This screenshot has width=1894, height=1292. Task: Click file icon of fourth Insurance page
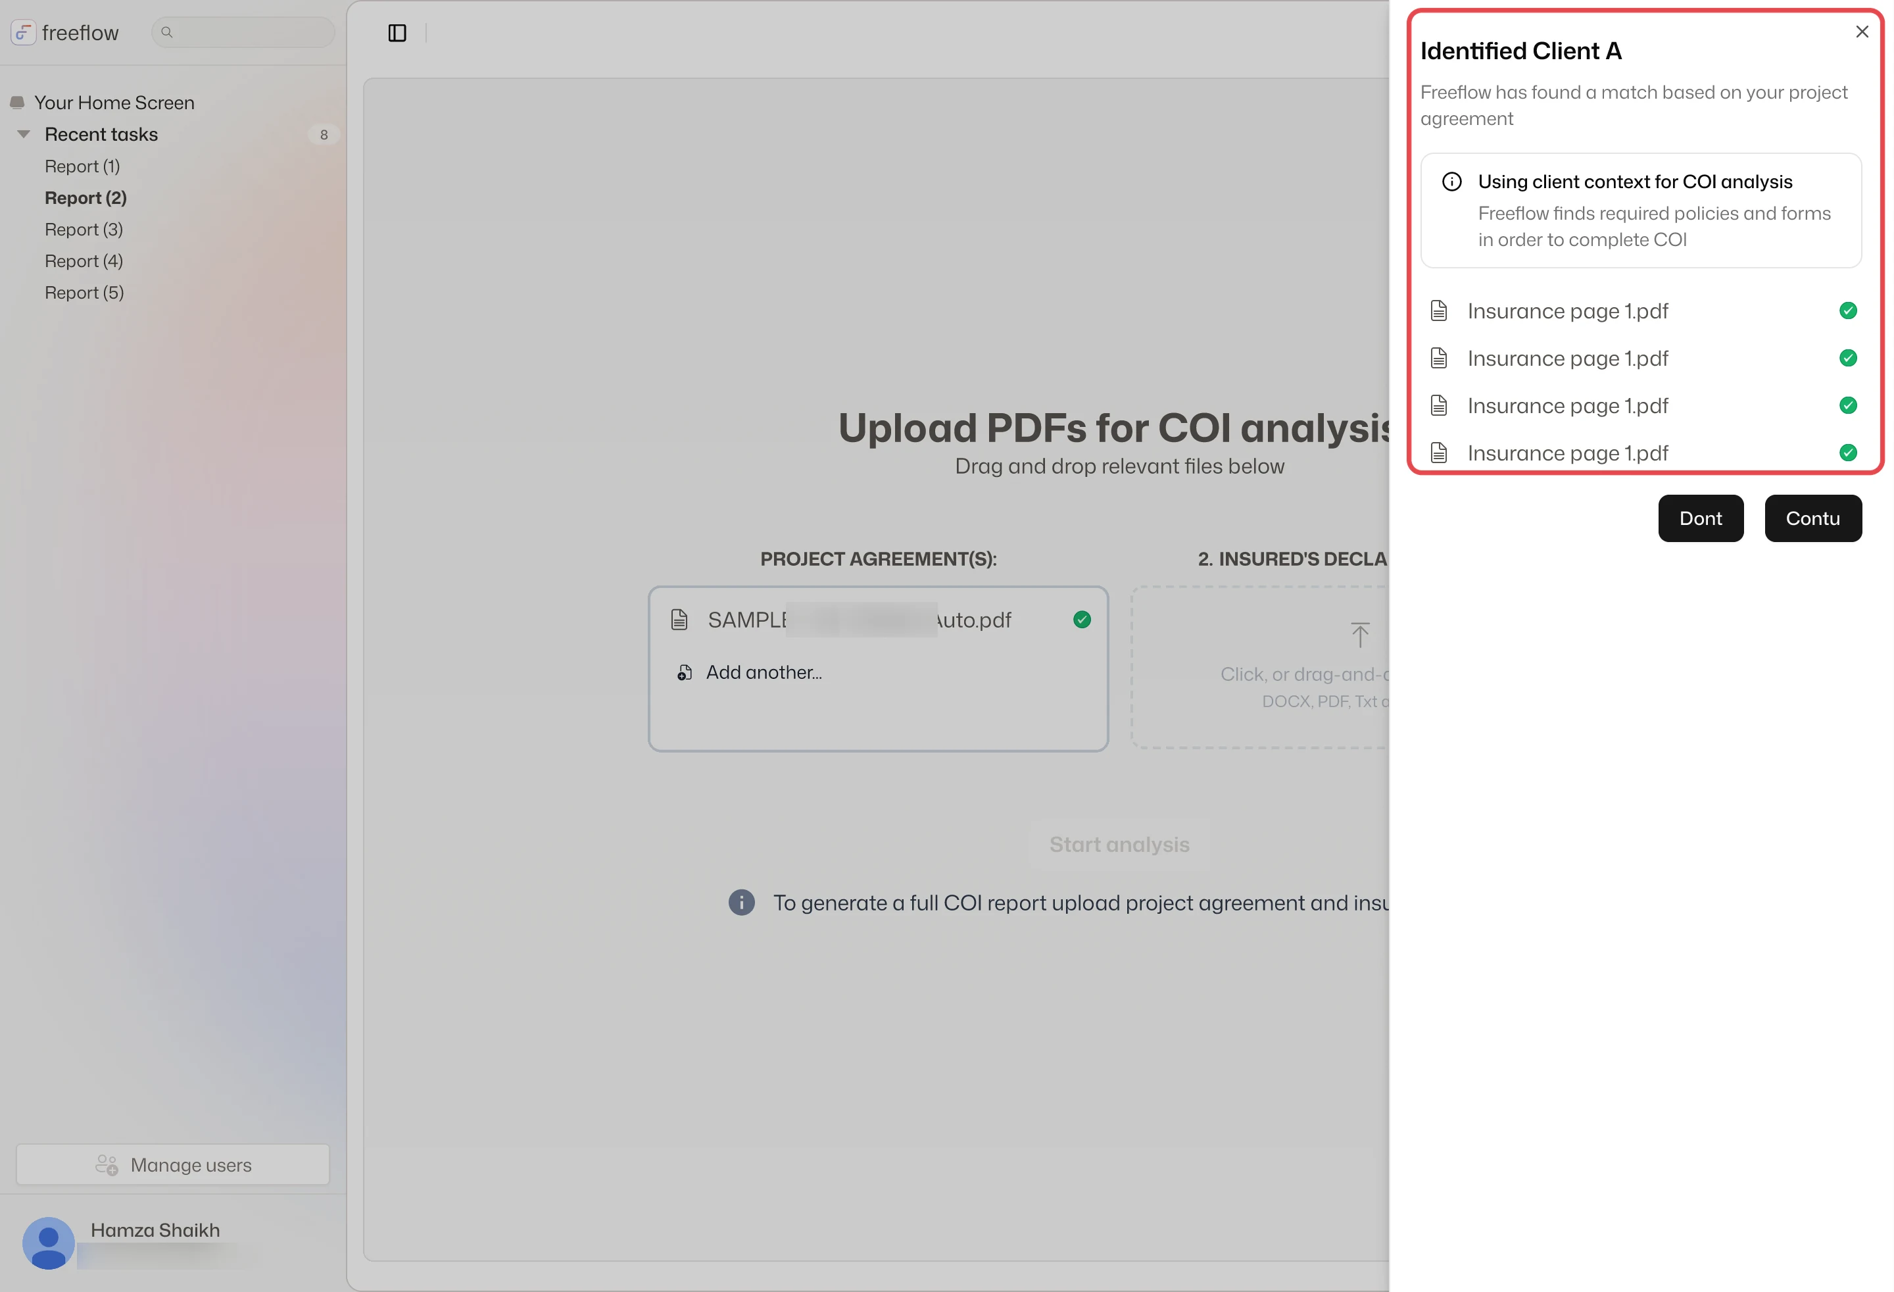click(x=1440, y=453)
